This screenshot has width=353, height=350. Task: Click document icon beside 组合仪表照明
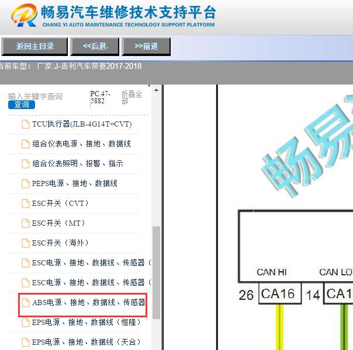pos(26,164)
